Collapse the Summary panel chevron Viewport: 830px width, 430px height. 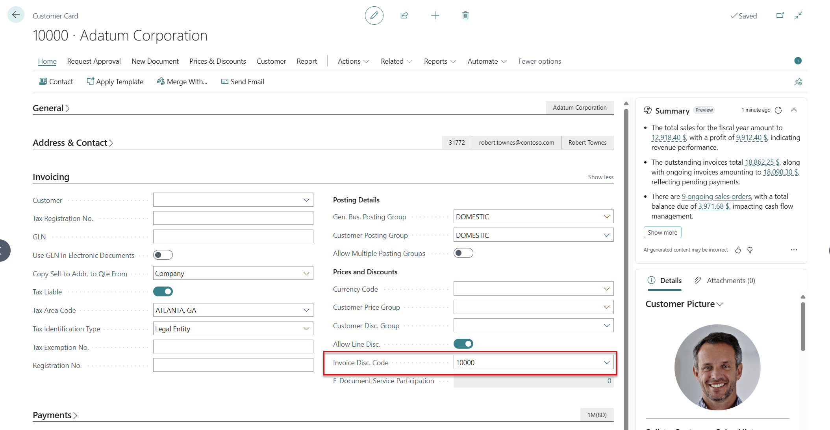(x=794, y=110)
